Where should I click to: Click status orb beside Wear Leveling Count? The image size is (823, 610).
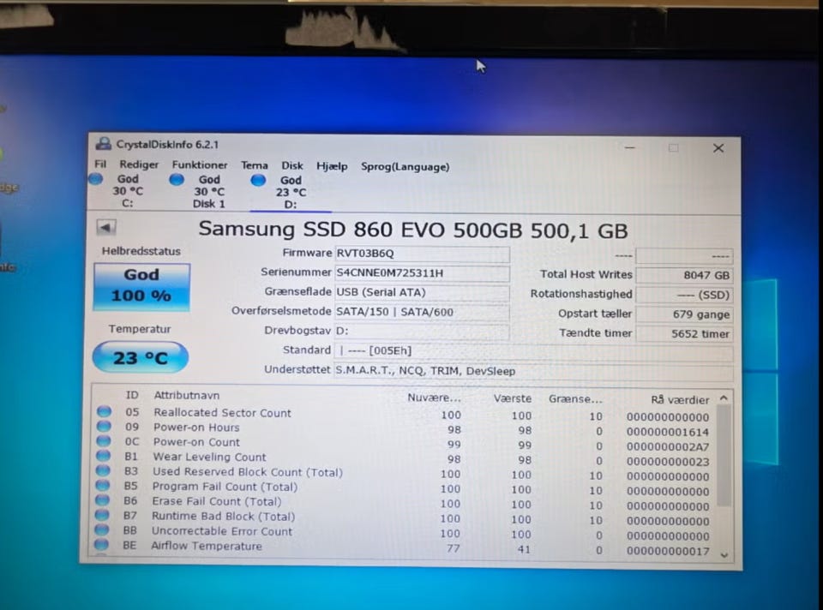click(x=104, y=455)
